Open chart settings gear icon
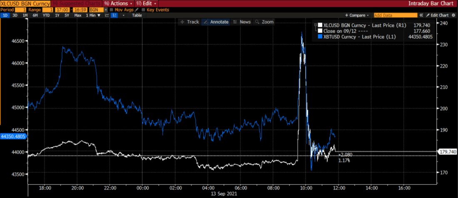This screenshot has width=458, height=198. 453,15
